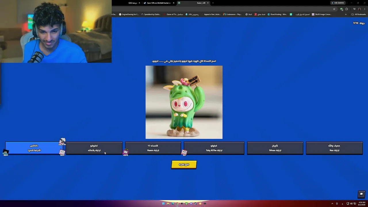Select the highlighted blue correct-answer card
This screenshot has width=368, height=207.
pyautogui.click(x=34, y=148)
